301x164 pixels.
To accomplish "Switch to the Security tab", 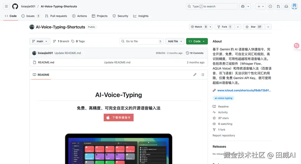I will pos(120,16).
